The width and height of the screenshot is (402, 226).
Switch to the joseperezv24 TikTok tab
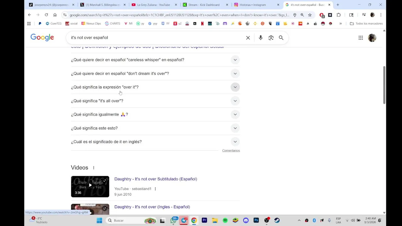pos(51,5)
